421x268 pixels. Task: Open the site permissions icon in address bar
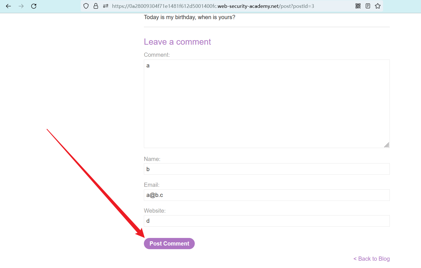106,6
